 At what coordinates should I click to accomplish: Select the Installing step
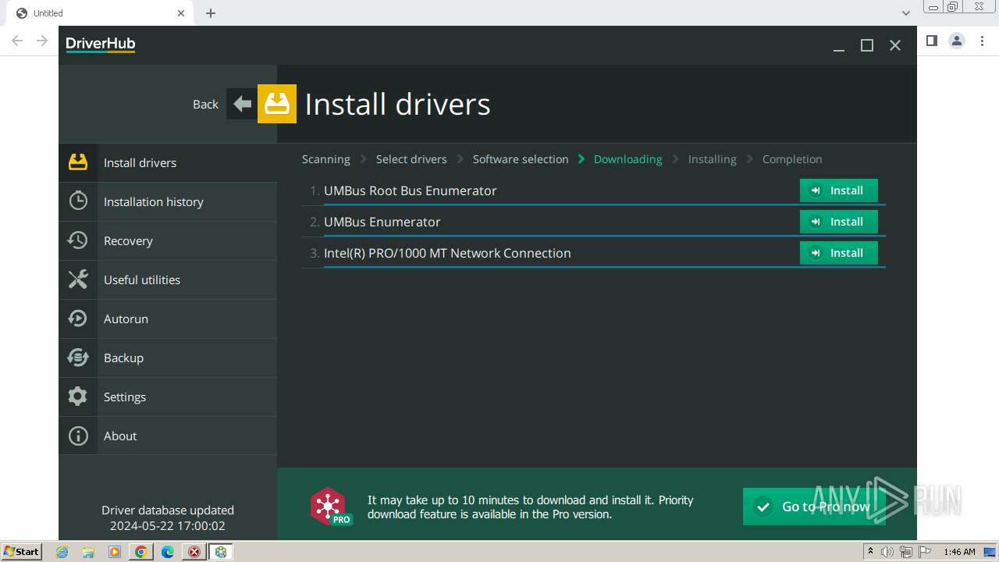[712, 159]
